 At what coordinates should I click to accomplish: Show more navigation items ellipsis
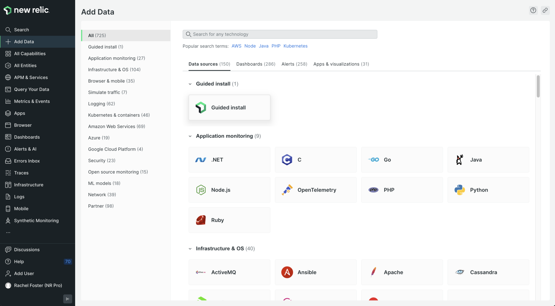(8, 232)
